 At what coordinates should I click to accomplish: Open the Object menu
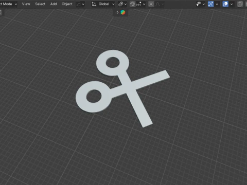coord(67,4)
